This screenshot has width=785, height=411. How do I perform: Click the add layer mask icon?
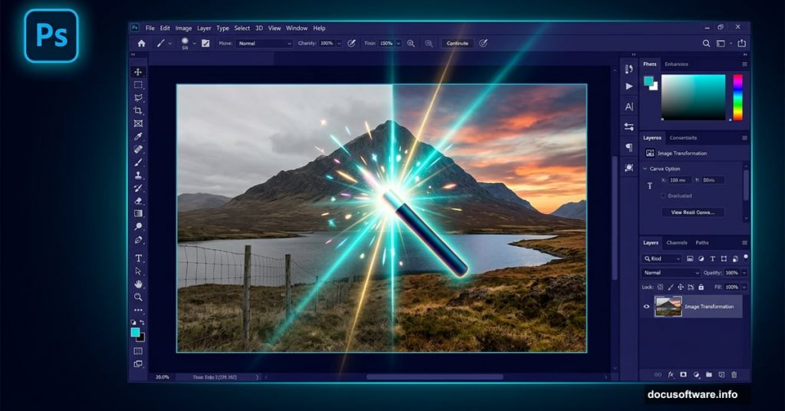pyautogui.click(x=683, y=374)
